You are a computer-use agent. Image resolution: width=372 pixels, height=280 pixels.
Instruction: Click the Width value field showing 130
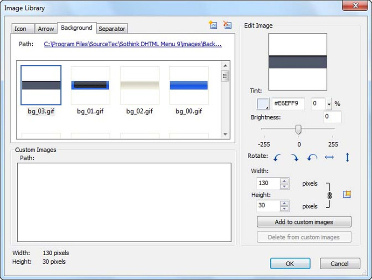pos(268,183)
